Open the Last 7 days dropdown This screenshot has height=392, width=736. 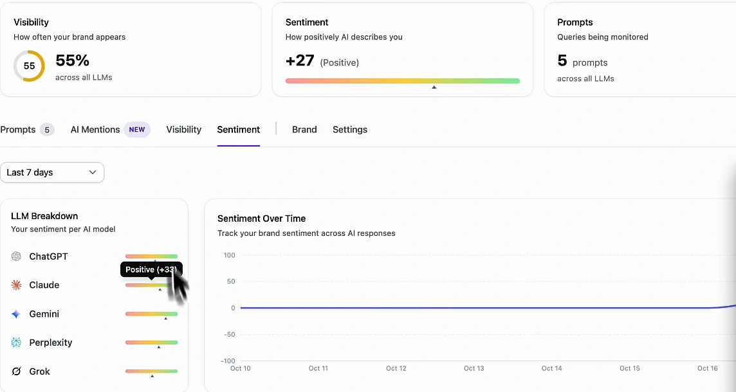(52, 173)
